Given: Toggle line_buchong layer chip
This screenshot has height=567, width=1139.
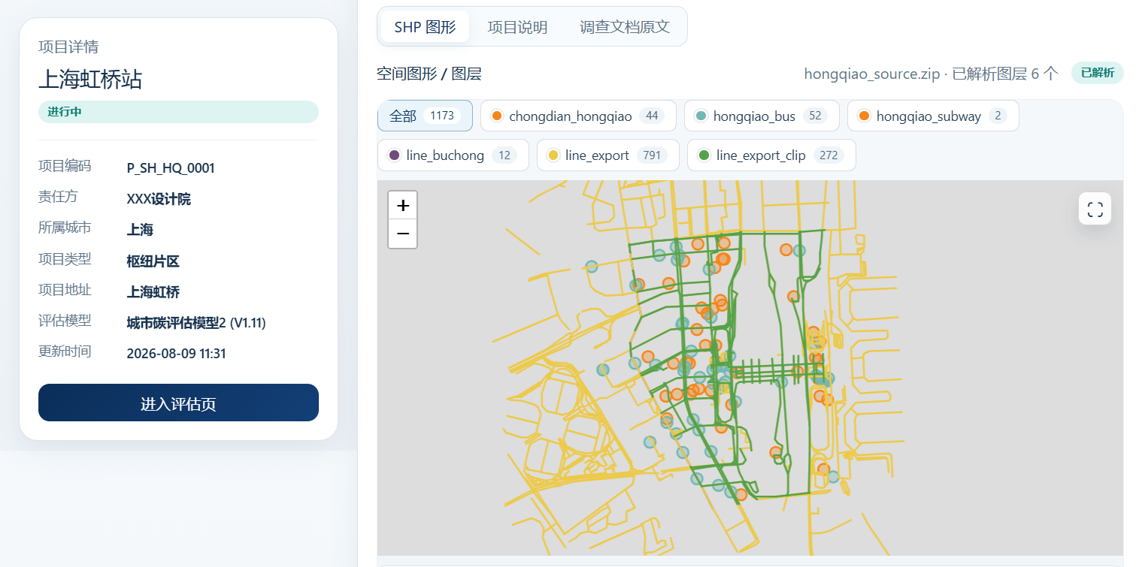Looking at the screenshot, I should pos(453,155).
